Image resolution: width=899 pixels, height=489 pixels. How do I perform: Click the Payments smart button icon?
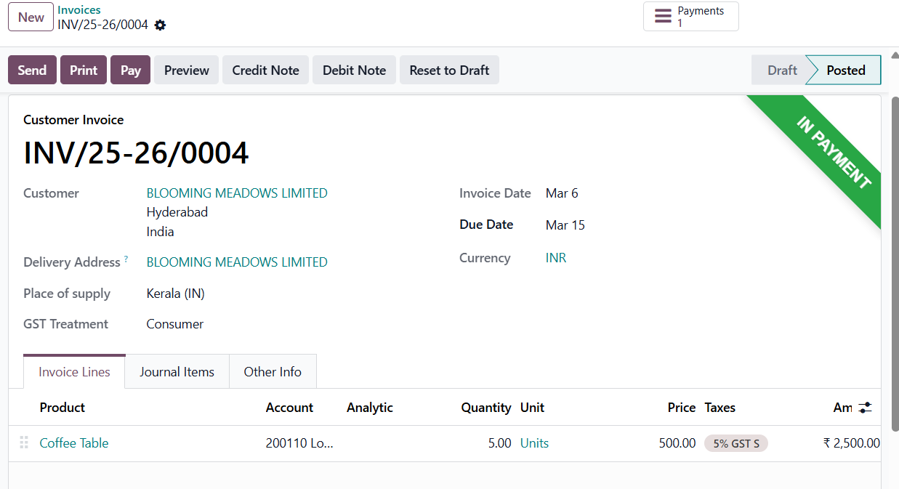663,16
